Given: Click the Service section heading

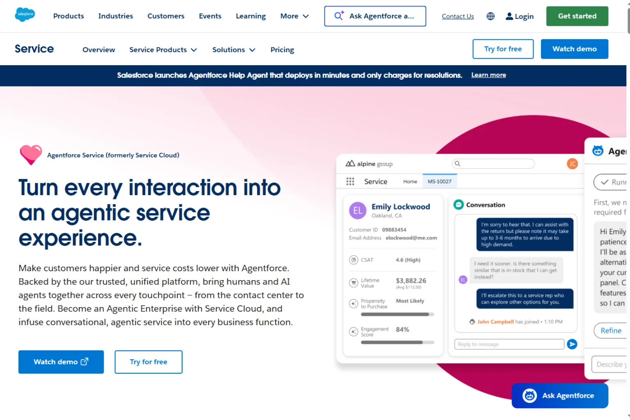Looking at the screenshot, I should (34, 49).
